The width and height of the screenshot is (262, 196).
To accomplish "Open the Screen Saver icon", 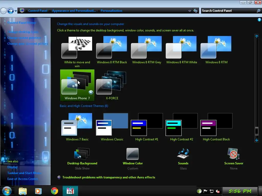I will (234, 154).
